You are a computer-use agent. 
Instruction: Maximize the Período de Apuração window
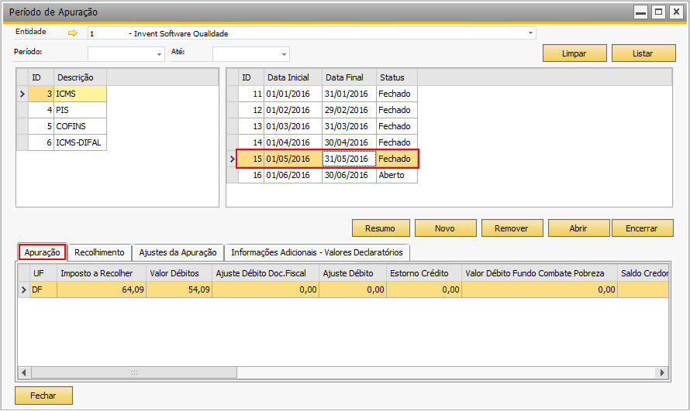point(658,12)
